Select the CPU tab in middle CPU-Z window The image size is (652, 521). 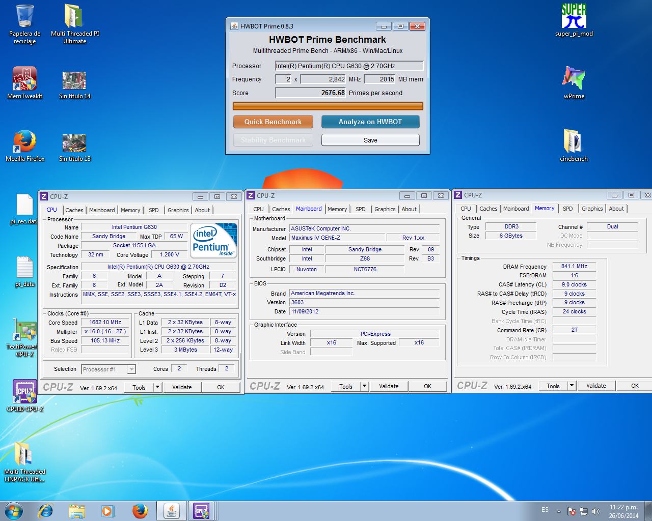coord(259,209)
